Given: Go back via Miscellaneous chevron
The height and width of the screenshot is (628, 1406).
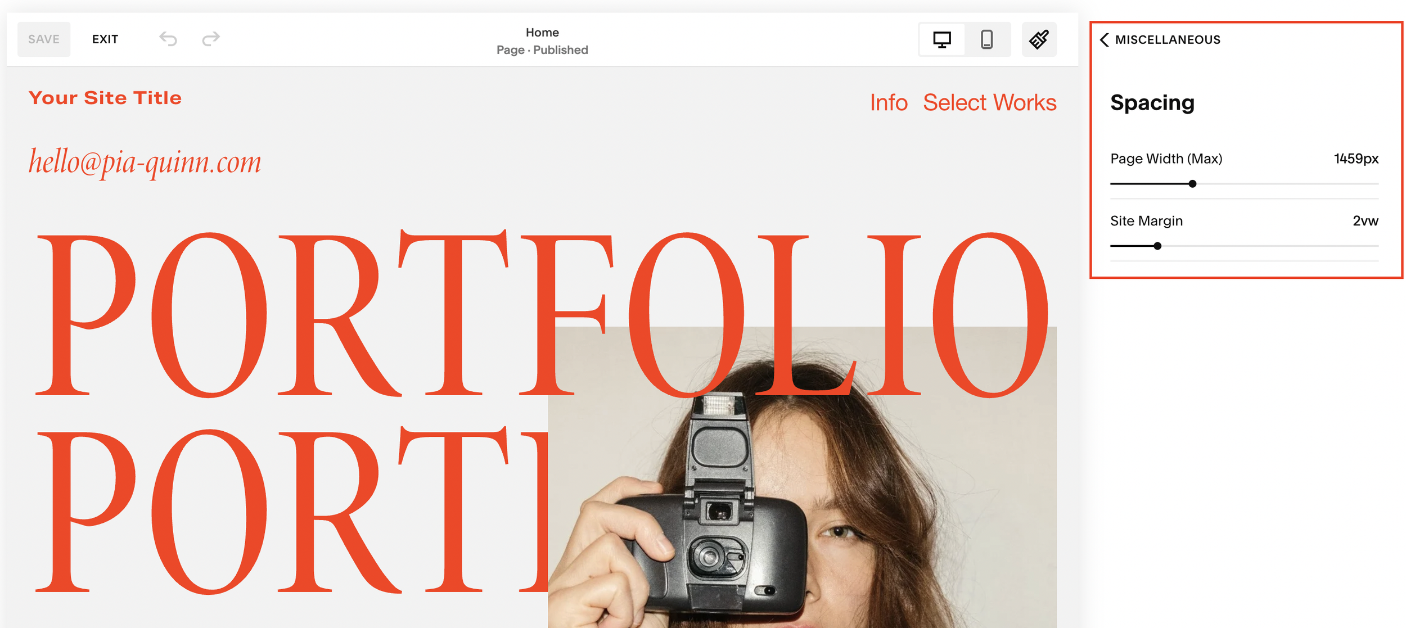Looking at the screenshot, I should 1105,39.
